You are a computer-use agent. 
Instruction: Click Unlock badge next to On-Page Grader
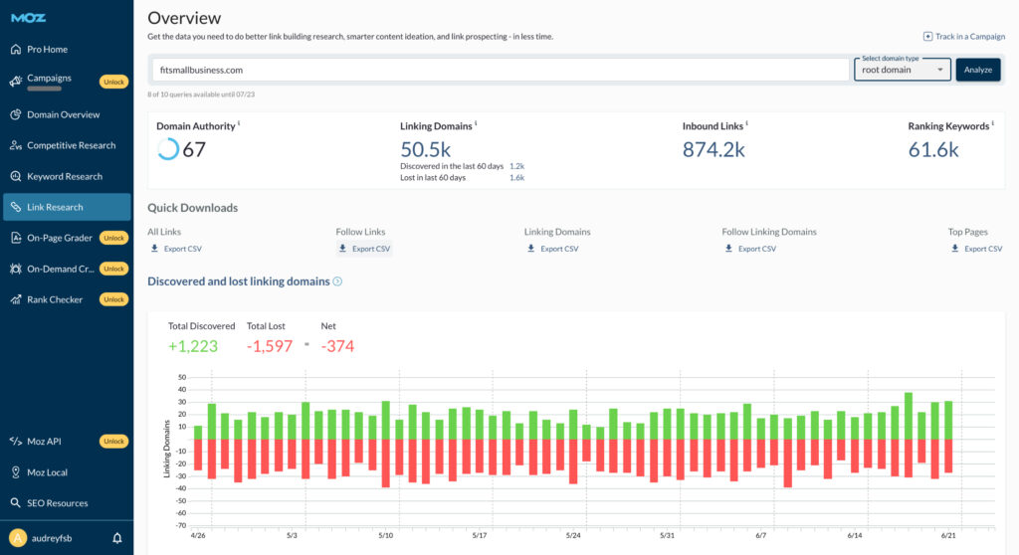[x=113, y=238]
